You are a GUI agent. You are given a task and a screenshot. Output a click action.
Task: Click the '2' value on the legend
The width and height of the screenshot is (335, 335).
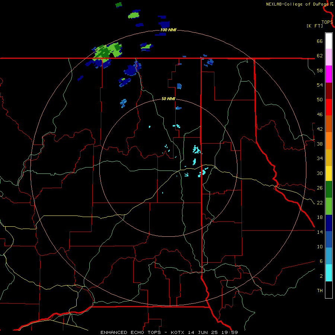[321, 276]
